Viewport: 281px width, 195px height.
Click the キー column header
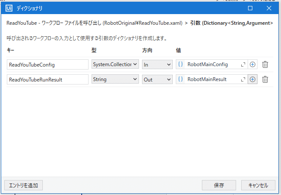click(x=10, y=50)
